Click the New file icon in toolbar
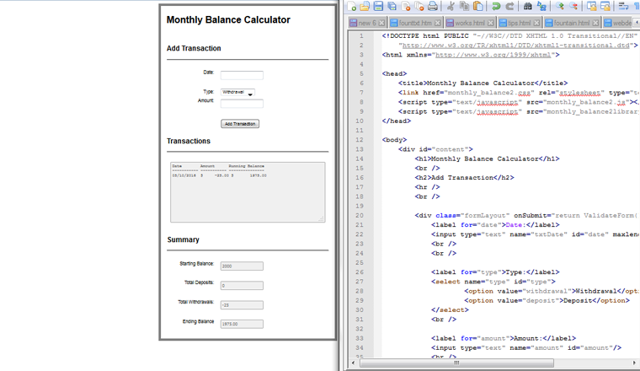This screenshot has height=371, width=640. 353,7
